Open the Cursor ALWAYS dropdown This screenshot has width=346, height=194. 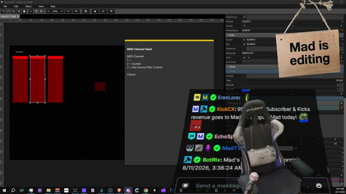295,40
